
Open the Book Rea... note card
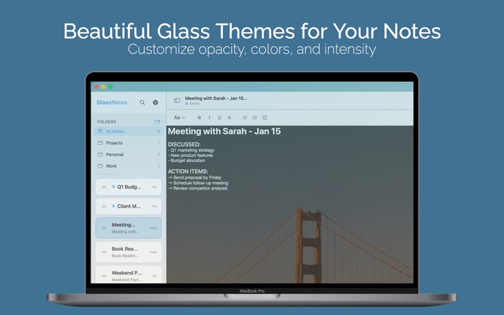129,252
